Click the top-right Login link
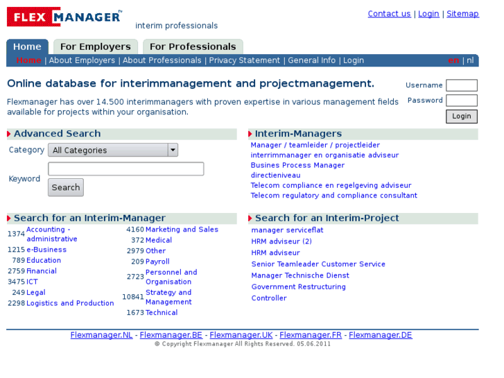The image size is (504, 378). [428, 14]
